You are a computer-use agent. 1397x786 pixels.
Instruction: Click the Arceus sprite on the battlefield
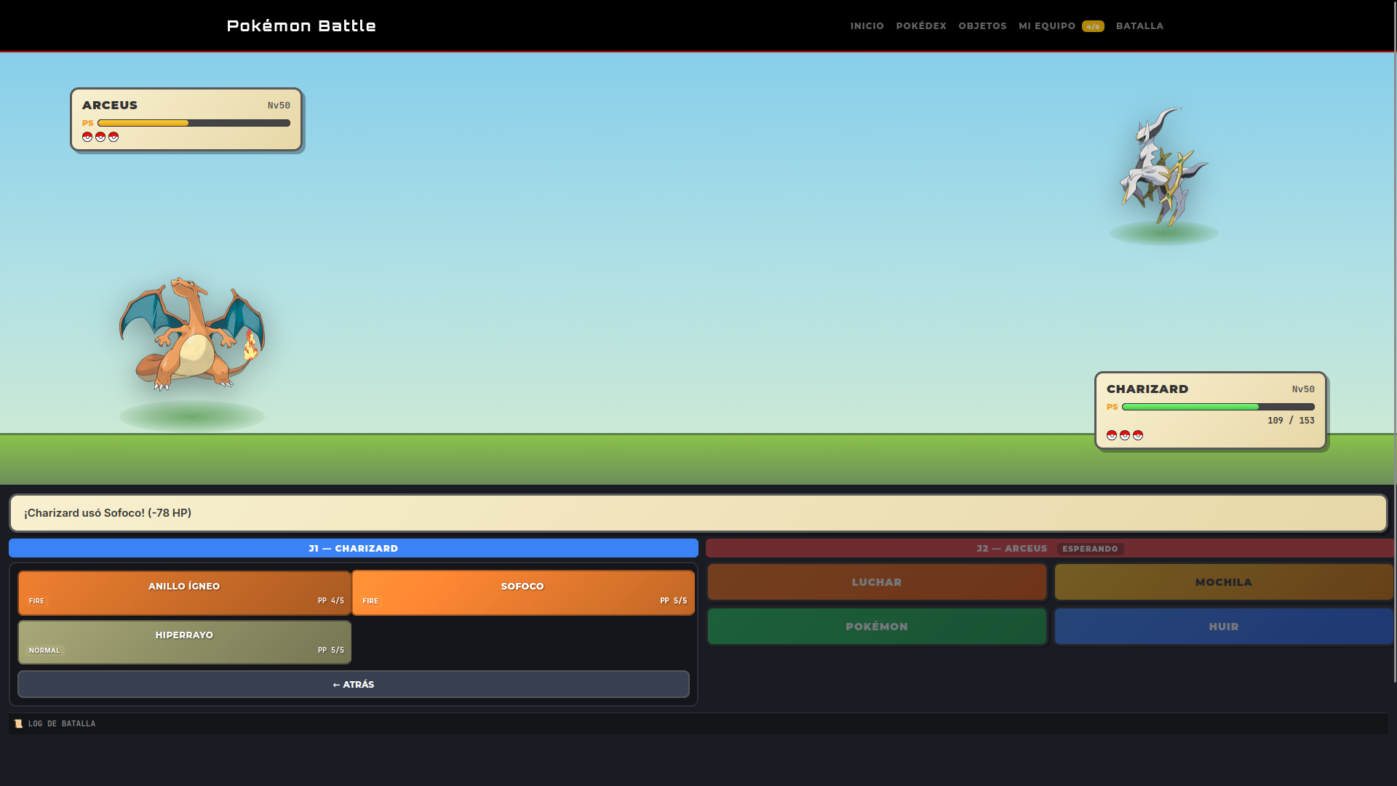point(1163,167)
